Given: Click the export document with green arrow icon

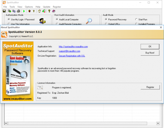Looking at the screenshot, I should click(x=10, y=11).
